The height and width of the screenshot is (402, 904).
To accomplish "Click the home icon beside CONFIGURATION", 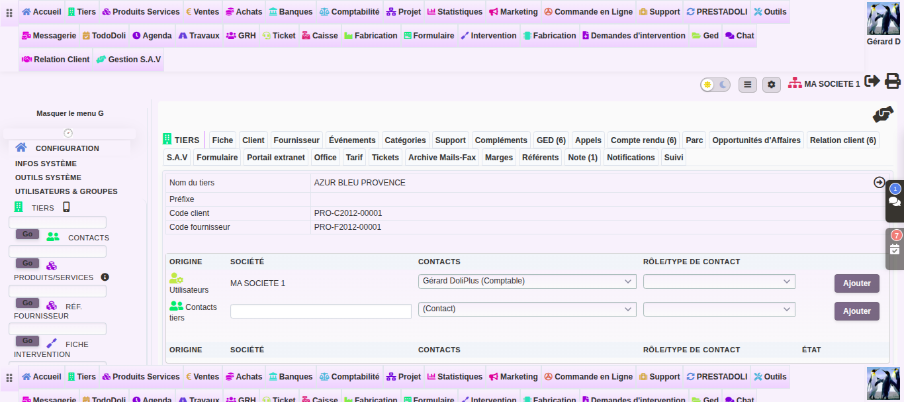I will click(x=21, y=148).
